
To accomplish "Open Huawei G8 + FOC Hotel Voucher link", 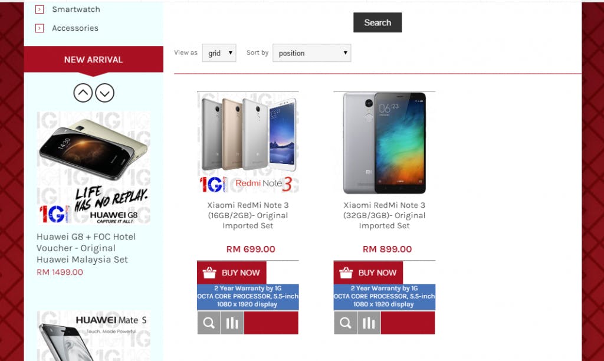I will (86, 248).
